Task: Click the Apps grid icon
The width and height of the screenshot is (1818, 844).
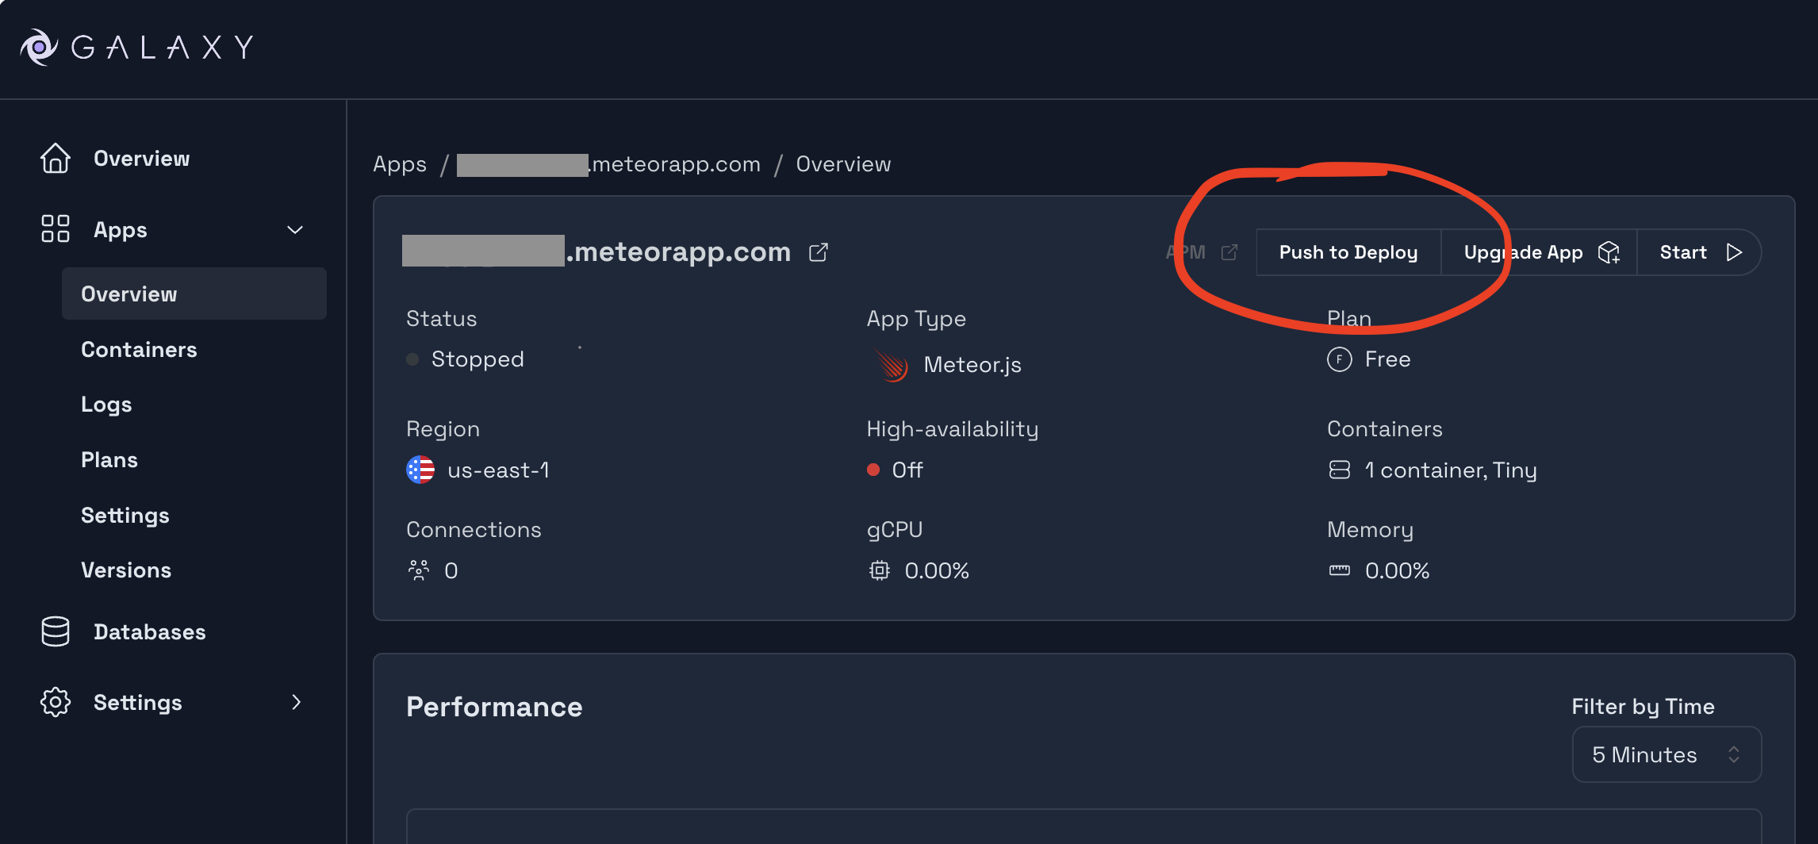Action: (56, 228)
